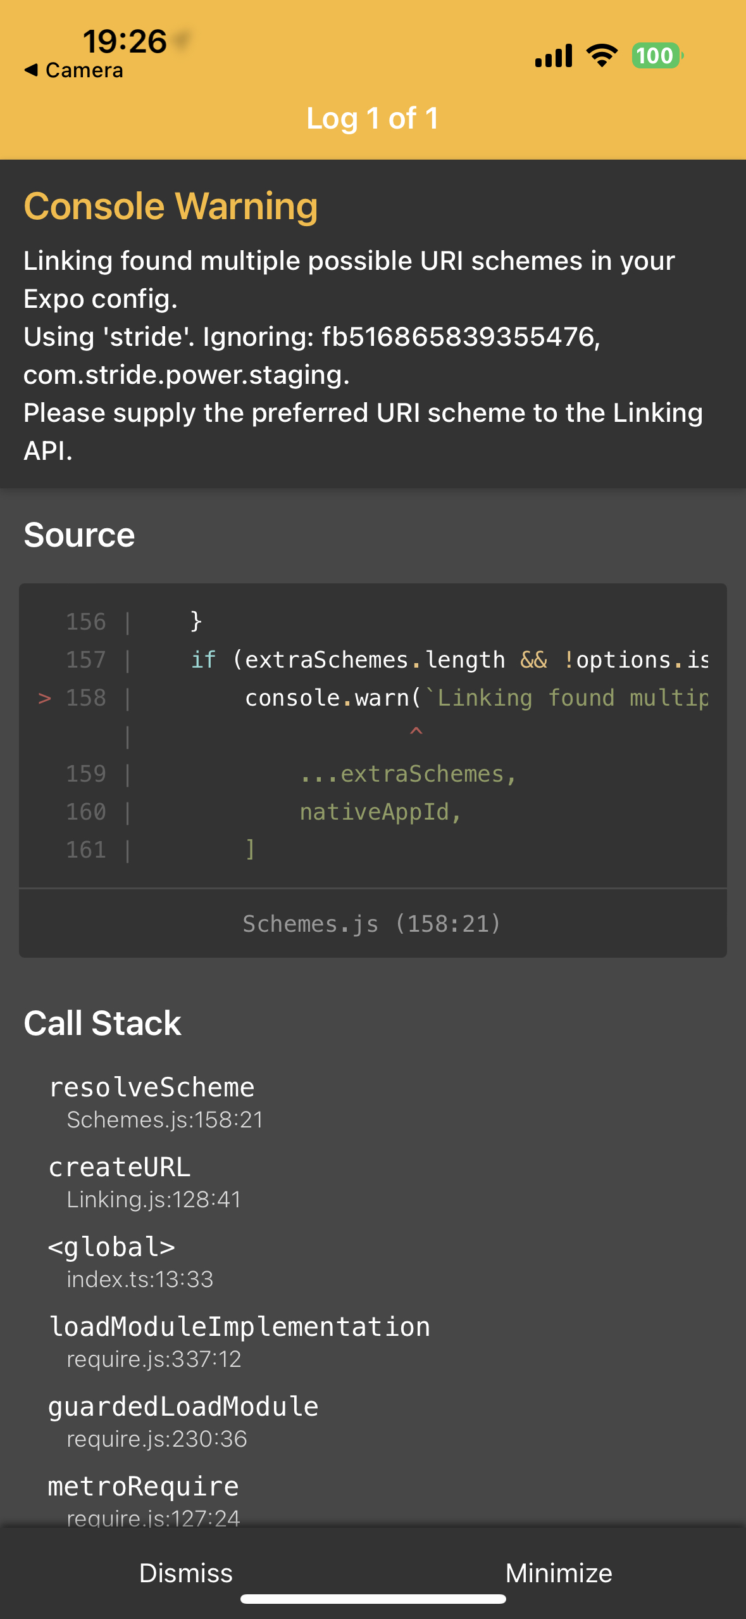Dismiss the console warning log
This screenshot has width=746, height=1619.
pos(186,1573)
